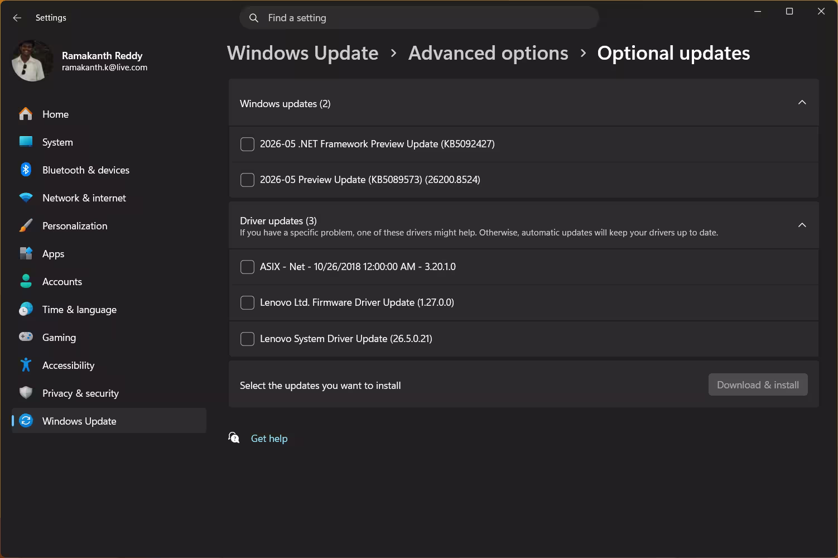Click the Privacy shield icon
This screenshot has height=558, width=838.
[26, 393]
